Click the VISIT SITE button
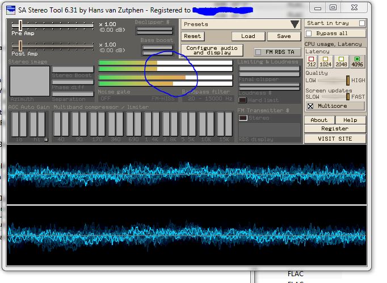This screenshot has height=283, width=387. click(335, 138)
